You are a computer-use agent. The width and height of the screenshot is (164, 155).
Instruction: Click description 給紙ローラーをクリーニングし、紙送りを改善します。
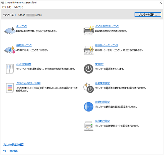click(119, 50)
